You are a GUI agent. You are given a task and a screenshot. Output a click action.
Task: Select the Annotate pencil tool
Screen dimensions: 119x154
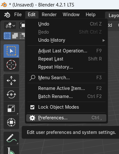tap(11, 138)
